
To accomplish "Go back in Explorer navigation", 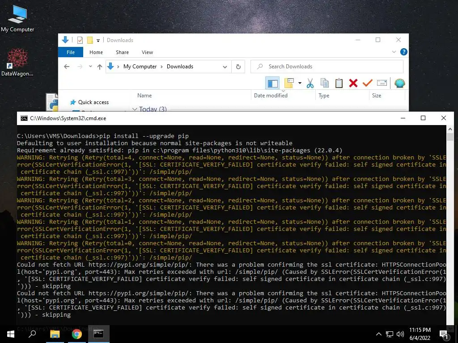I will coord(67,67).
